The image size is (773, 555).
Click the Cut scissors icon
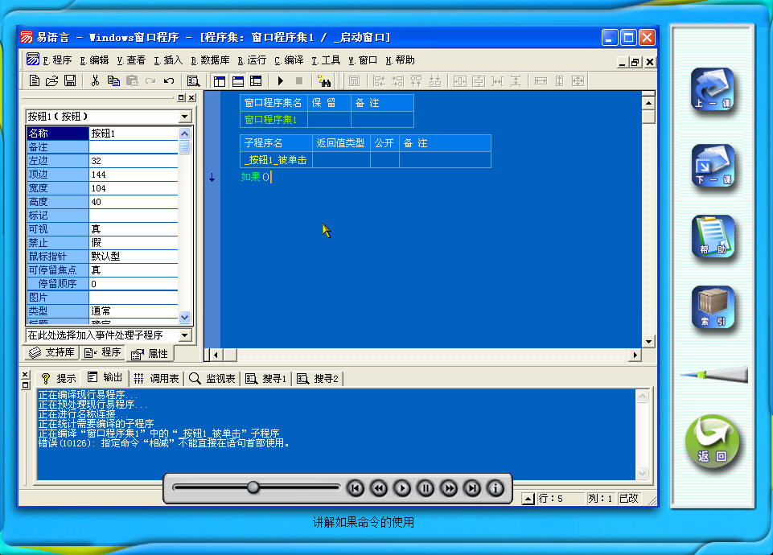[x=95, y=80]
